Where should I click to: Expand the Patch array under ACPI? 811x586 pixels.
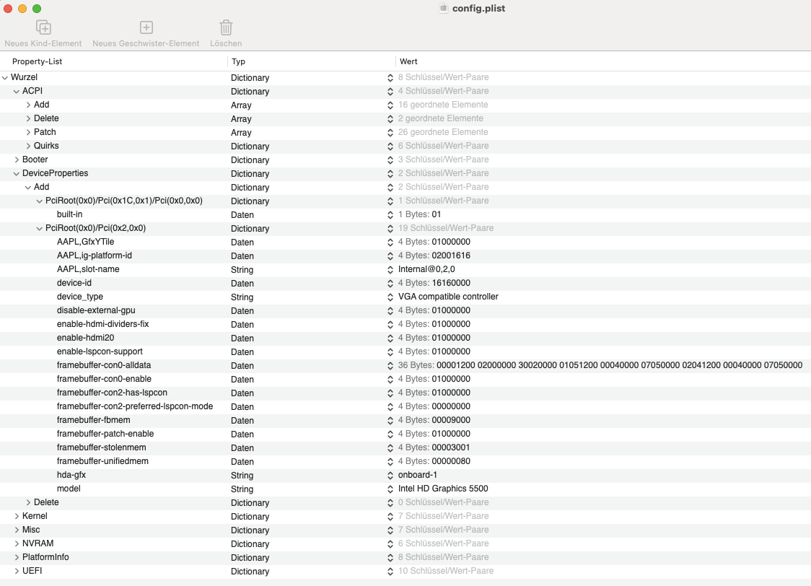[x=28, y=132]
